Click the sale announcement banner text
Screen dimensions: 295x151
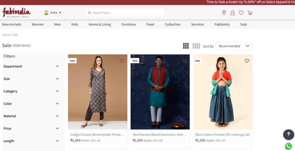251,2
